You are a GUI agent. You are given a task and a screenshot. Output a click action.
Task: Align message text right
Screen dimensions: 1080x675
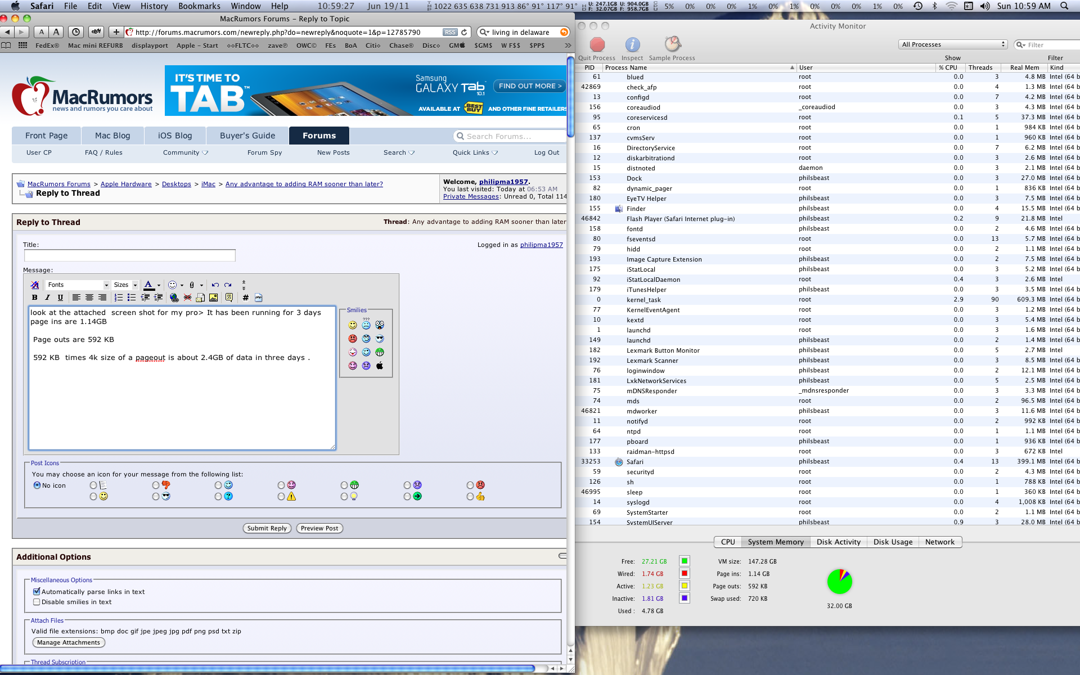point(102,298)
